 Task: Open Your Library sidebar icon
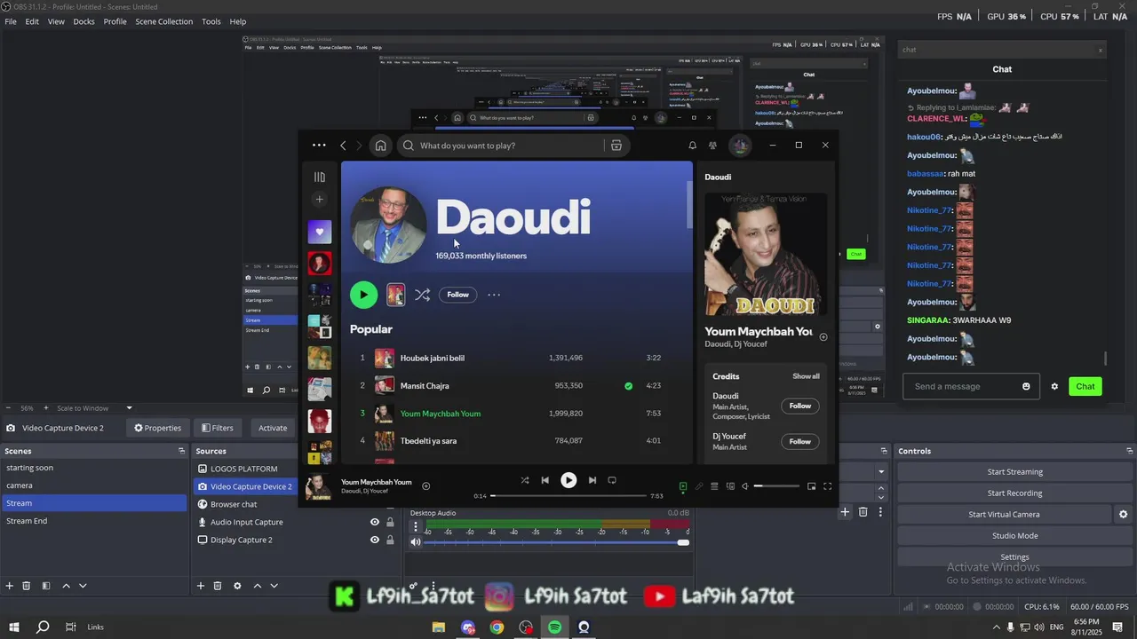319,177
